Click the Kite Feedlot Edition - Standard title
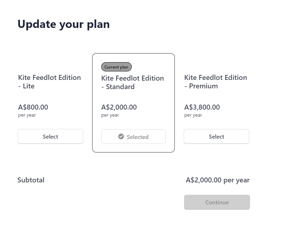The width and height of the screenshot is (285, 234). (132, 82)
